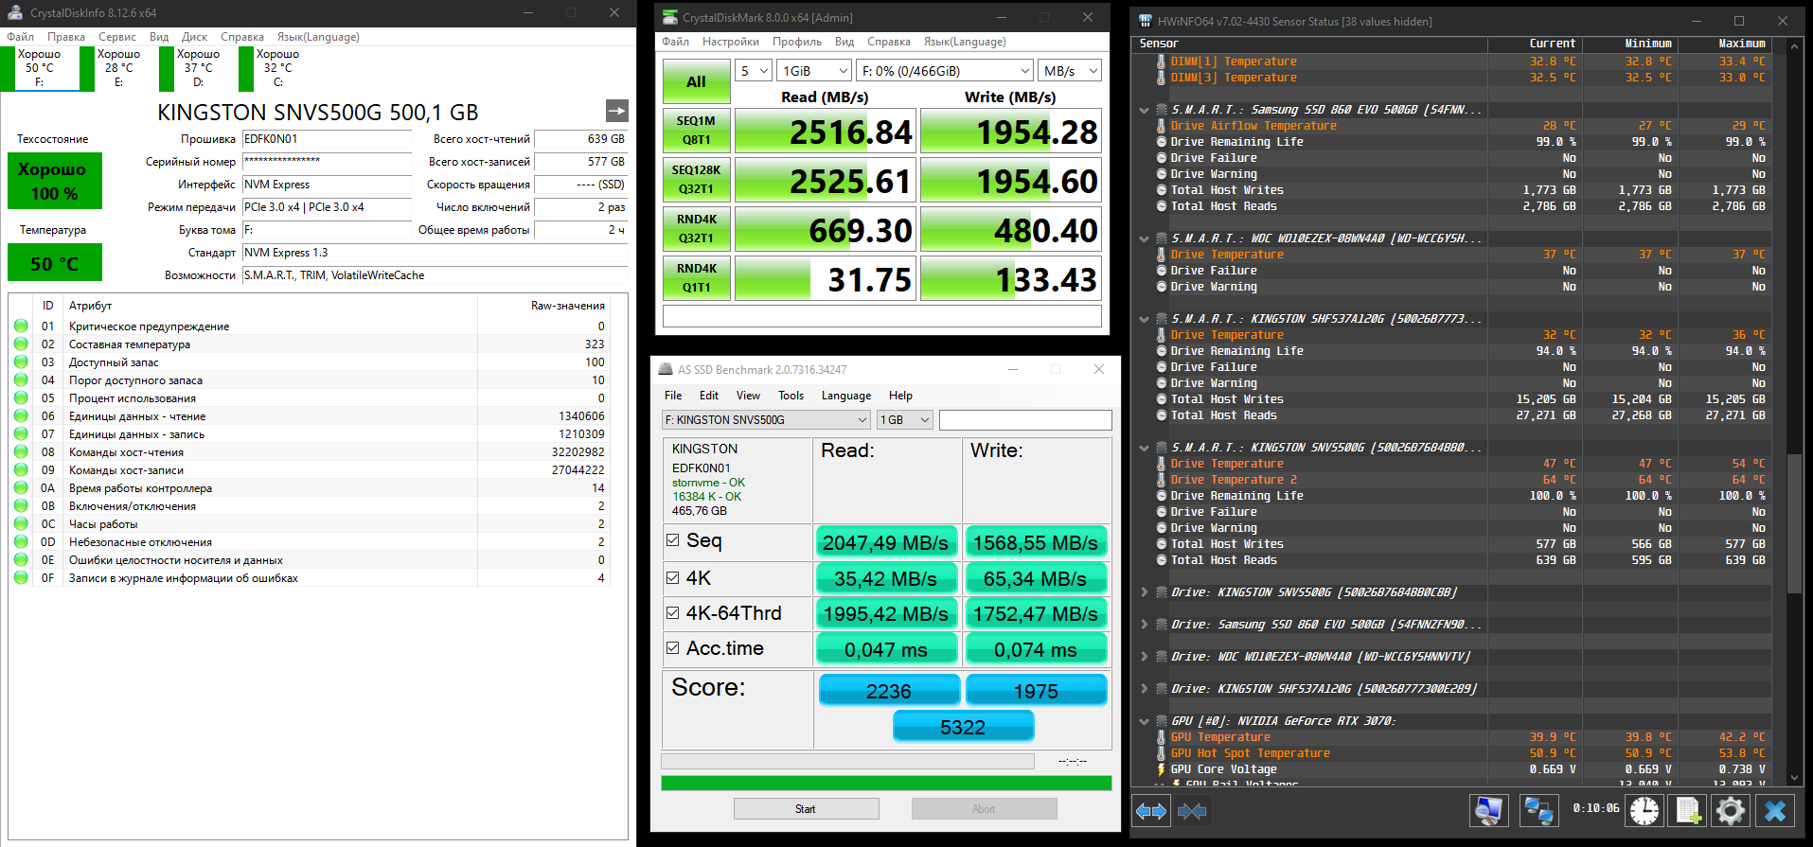This screenshot has width=1813, height=847.
Task: Click empty comment box under CrystalDiskMark results
Action: 882,315
